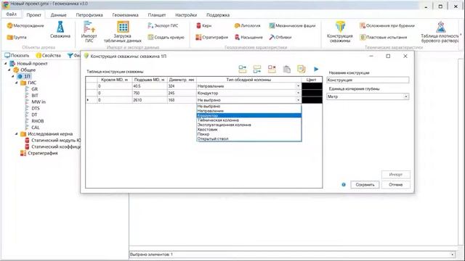
Task: Select the CAL curve in tree
Action: [x=36, y=128]
